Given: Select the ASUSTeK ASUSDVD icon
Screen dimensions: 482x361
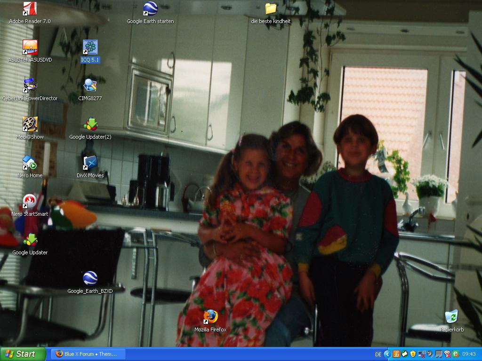Looking at the screenshot, I should 30,47.
